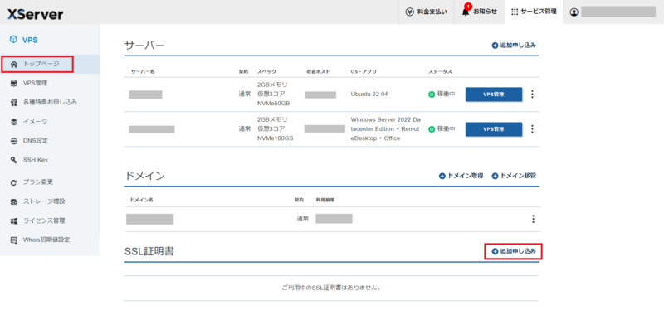Click the yen icon beside 料金支払い
Screen dimensions: 664x315
click(x=409, y=12)
